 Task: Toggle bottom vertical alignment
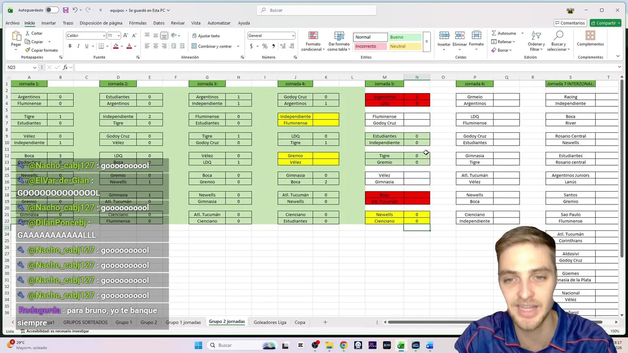pos(164,35)
